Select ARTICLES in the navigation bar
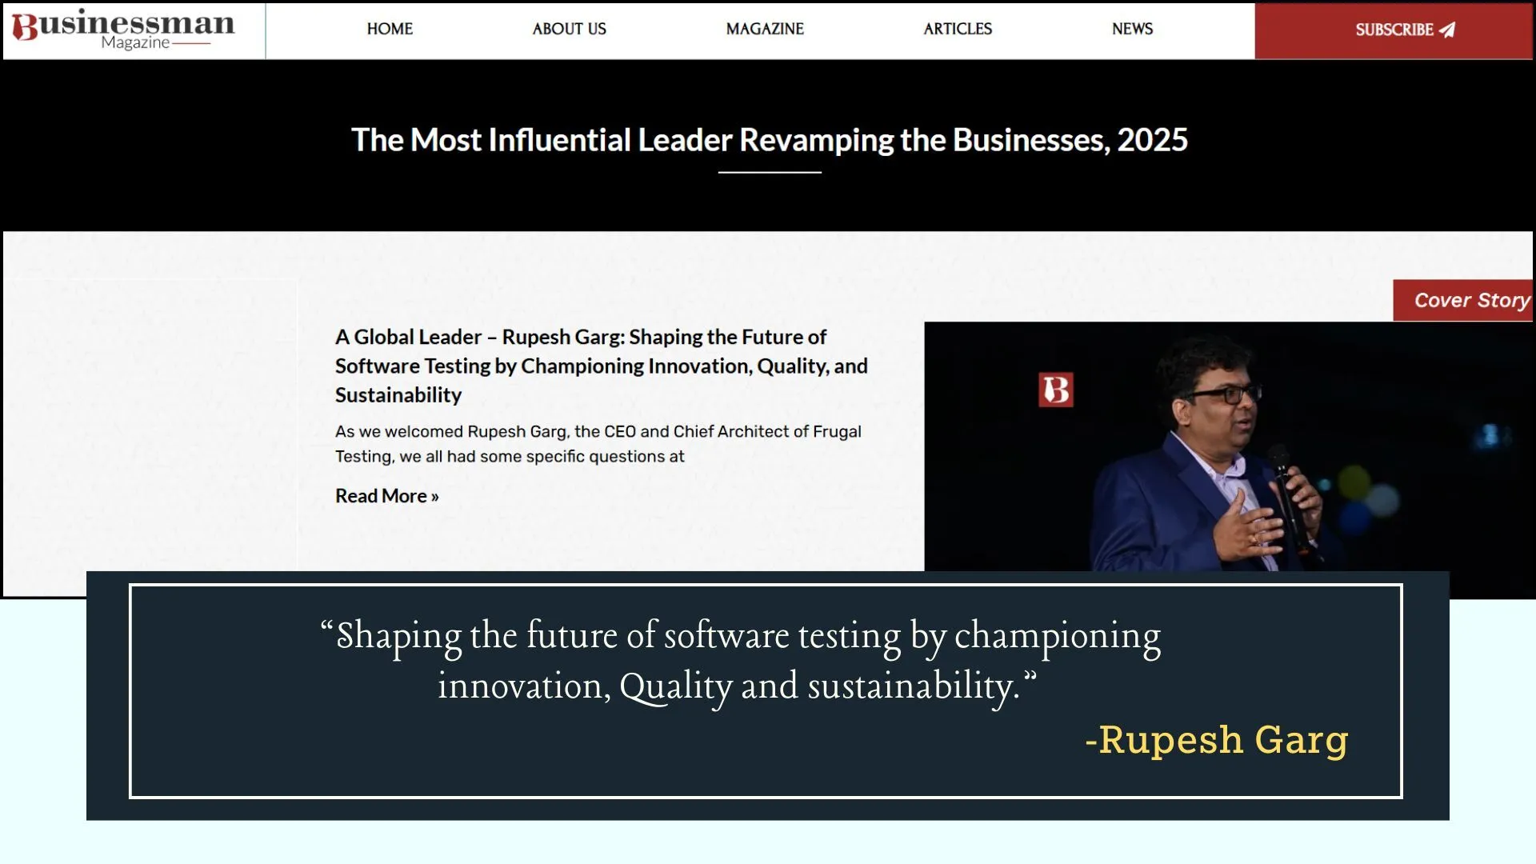Image resolution: width=1536 pixels, height=864 pixels. coord(958,29)
